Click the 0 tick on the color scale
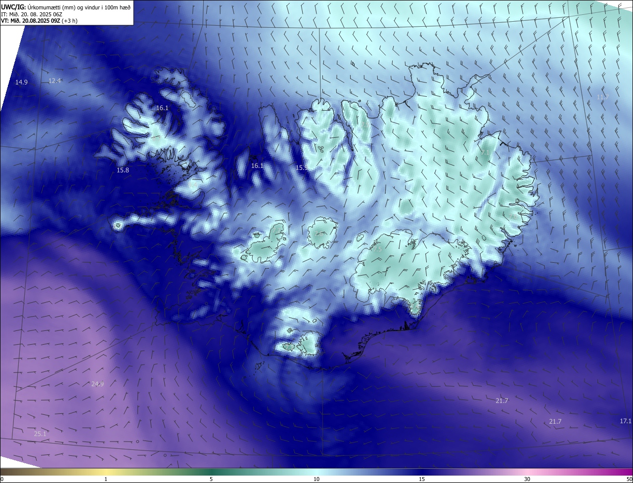Viewport: 633px width, 483px height. tap(2, 479)
